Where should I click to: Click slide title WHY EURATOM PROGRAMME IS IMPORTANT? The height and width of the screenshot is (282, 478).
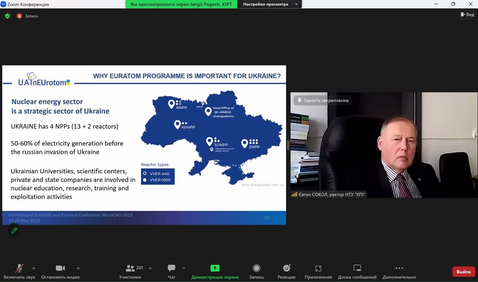(x=187, y=76)
